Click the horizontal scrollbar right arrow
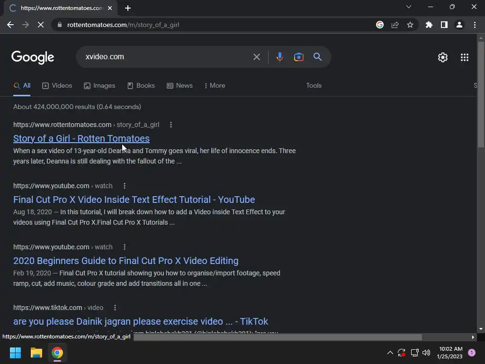The height and width of the screenshot is (364, 485). (x=473, y=337)
